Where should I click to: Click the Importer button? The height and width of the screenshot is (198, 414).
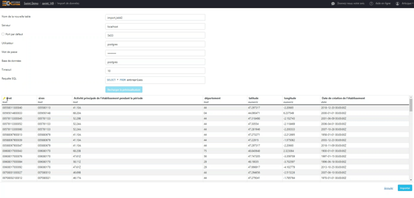[x=405, y=188]
